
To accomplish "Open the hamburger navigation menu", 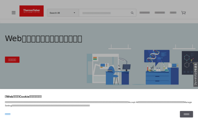I will pos(14,13).
